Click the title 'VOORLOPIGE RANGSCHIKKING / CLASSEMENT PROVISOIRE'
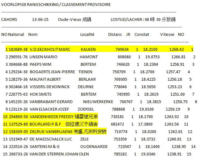The image size is (199, 157). [56, 5]
